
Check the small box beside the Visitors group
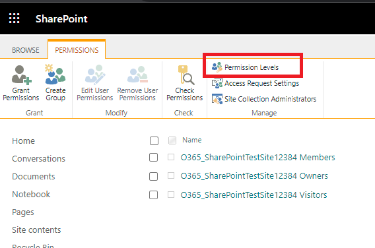click(x=171, y=195)
